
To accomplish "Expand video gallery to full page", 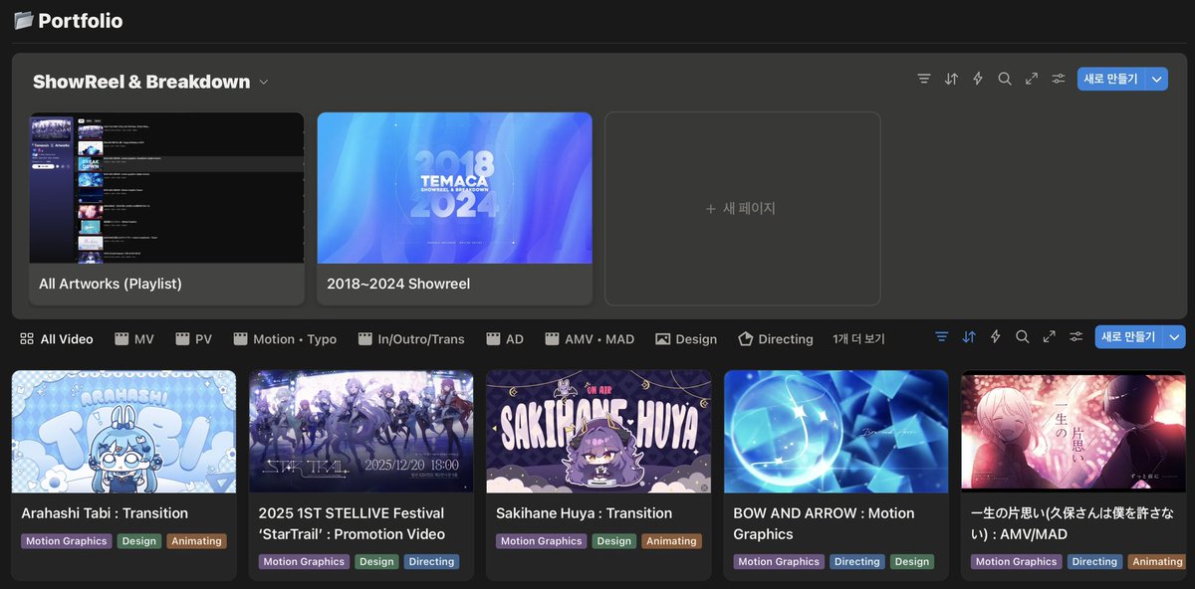I will [x=1049, y=337].
